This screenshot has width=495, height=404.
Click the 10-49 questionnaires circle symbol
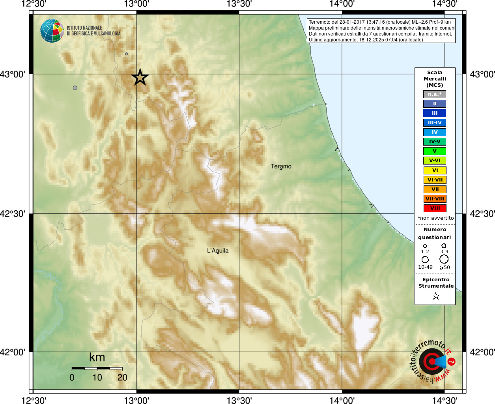(425, 260)
